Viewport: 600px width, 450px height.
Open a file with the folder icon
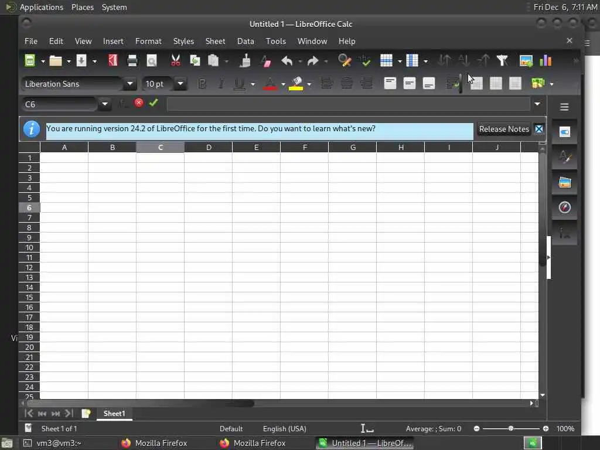coord(56,60)
